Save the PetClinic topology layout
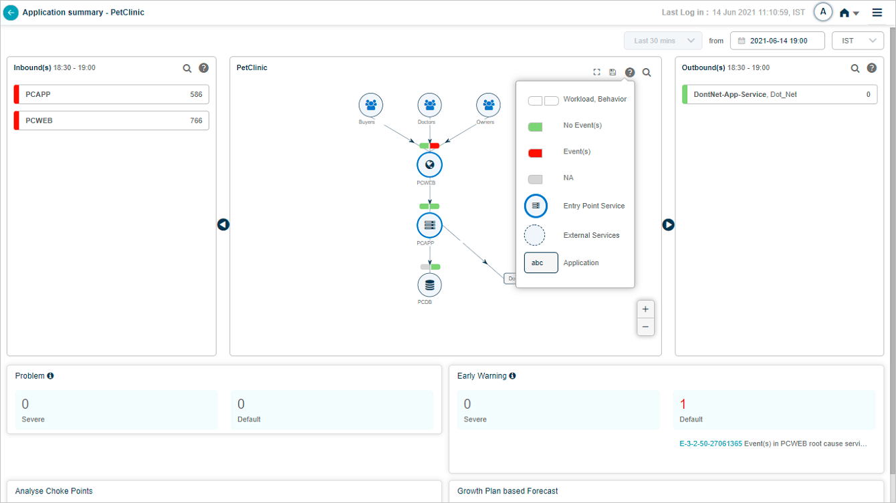The height and width of the screenshot is (503, 896). coord(612,72)
